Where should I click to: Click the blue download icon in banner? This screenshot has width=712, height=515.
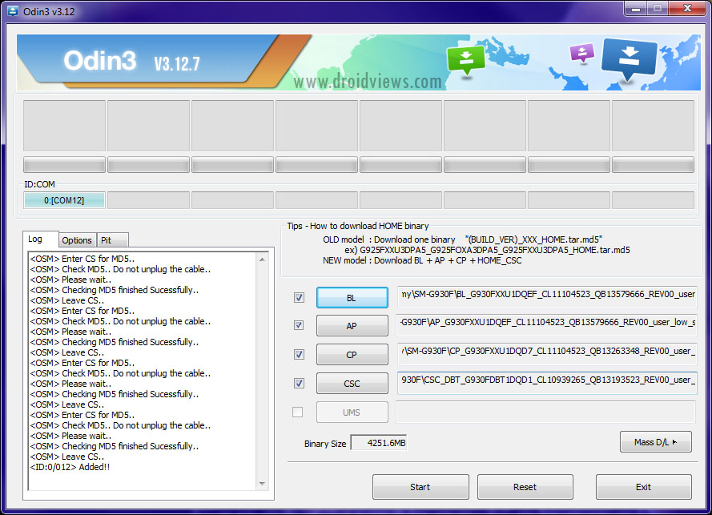coord(628,60)
